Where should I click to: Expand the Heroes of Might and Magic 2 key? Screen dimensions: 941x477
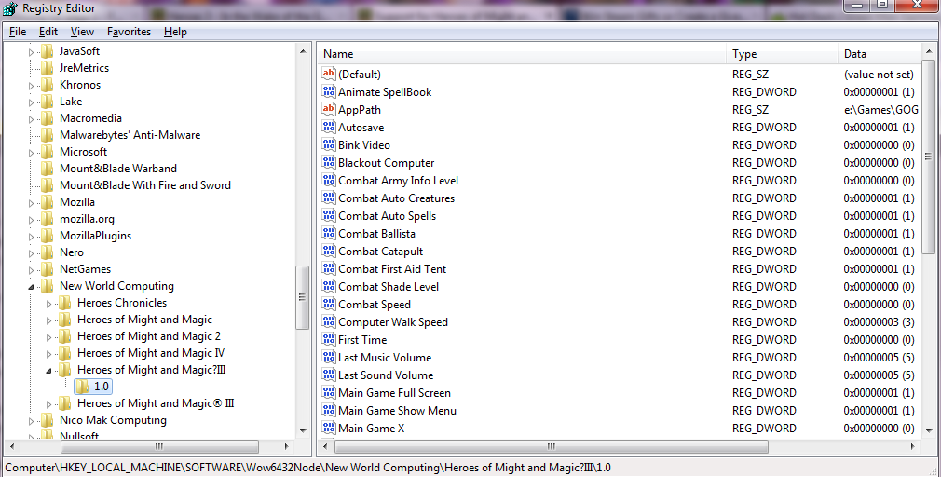coord(49,337)
